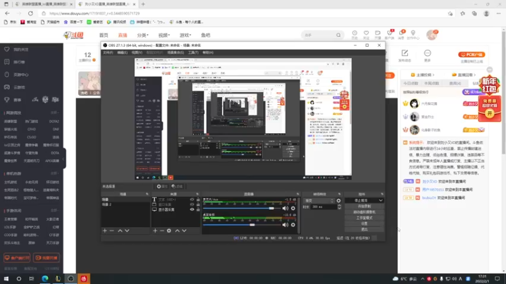Open the scene transition type combo box
This screenshot has height=284, width=506.
pyautogui.click(x=319, y=201)
